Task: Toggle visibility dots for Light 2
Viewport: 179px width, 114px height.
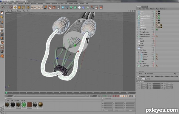Action: 154,41
